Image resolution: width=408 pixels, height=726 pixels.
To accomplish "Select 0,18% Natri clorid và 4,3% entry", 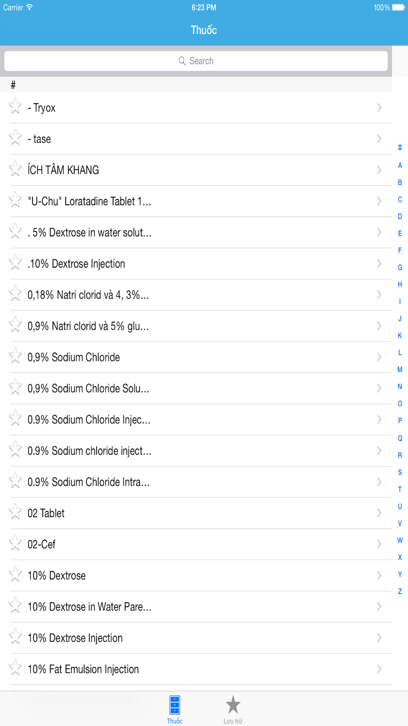I will [196, 295].
